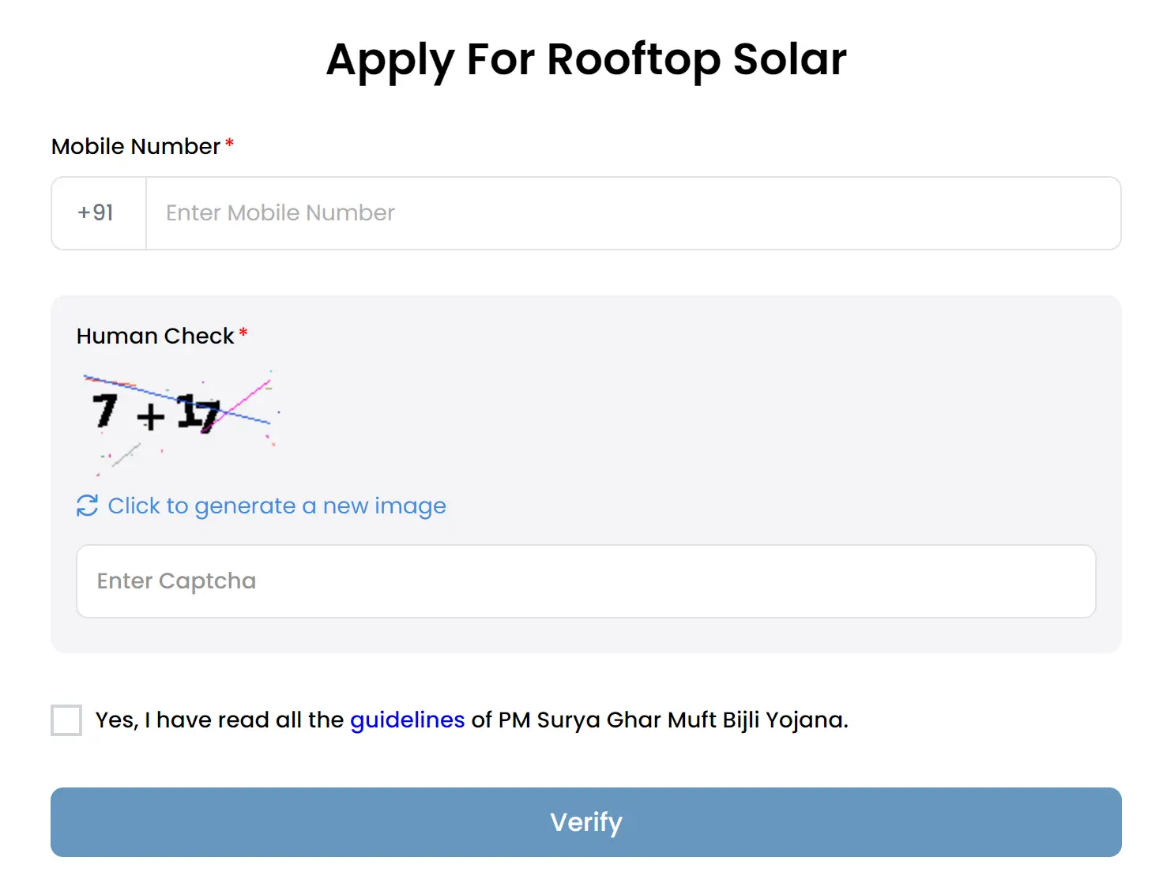The width and height of the screenshot is (1163, 872).
Task: Click the word "Solar" in the page title
Action: click(x=789, y=60)
